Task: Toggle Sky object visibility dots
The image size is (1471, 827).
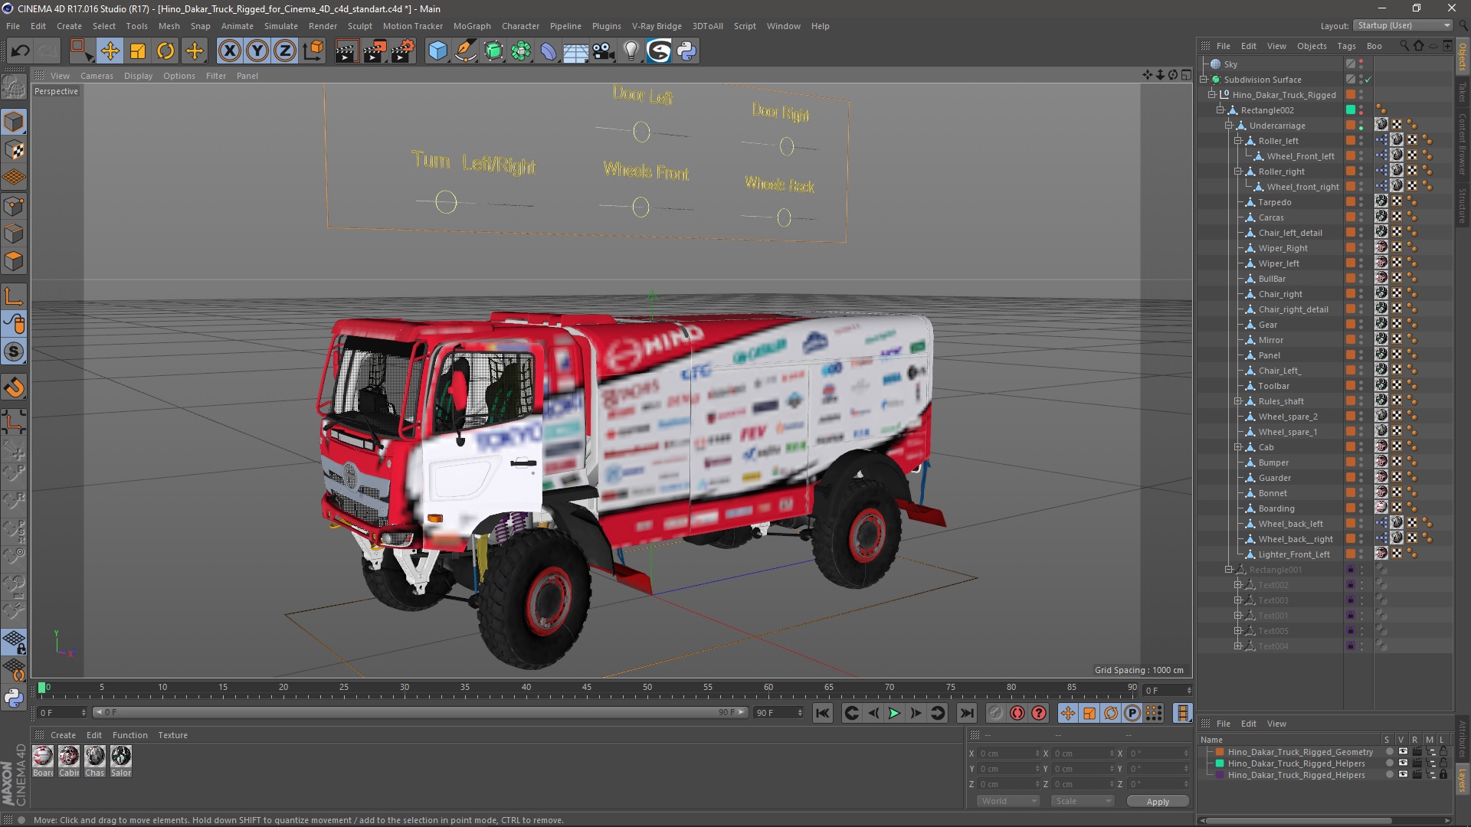Action: (1361, 64)
